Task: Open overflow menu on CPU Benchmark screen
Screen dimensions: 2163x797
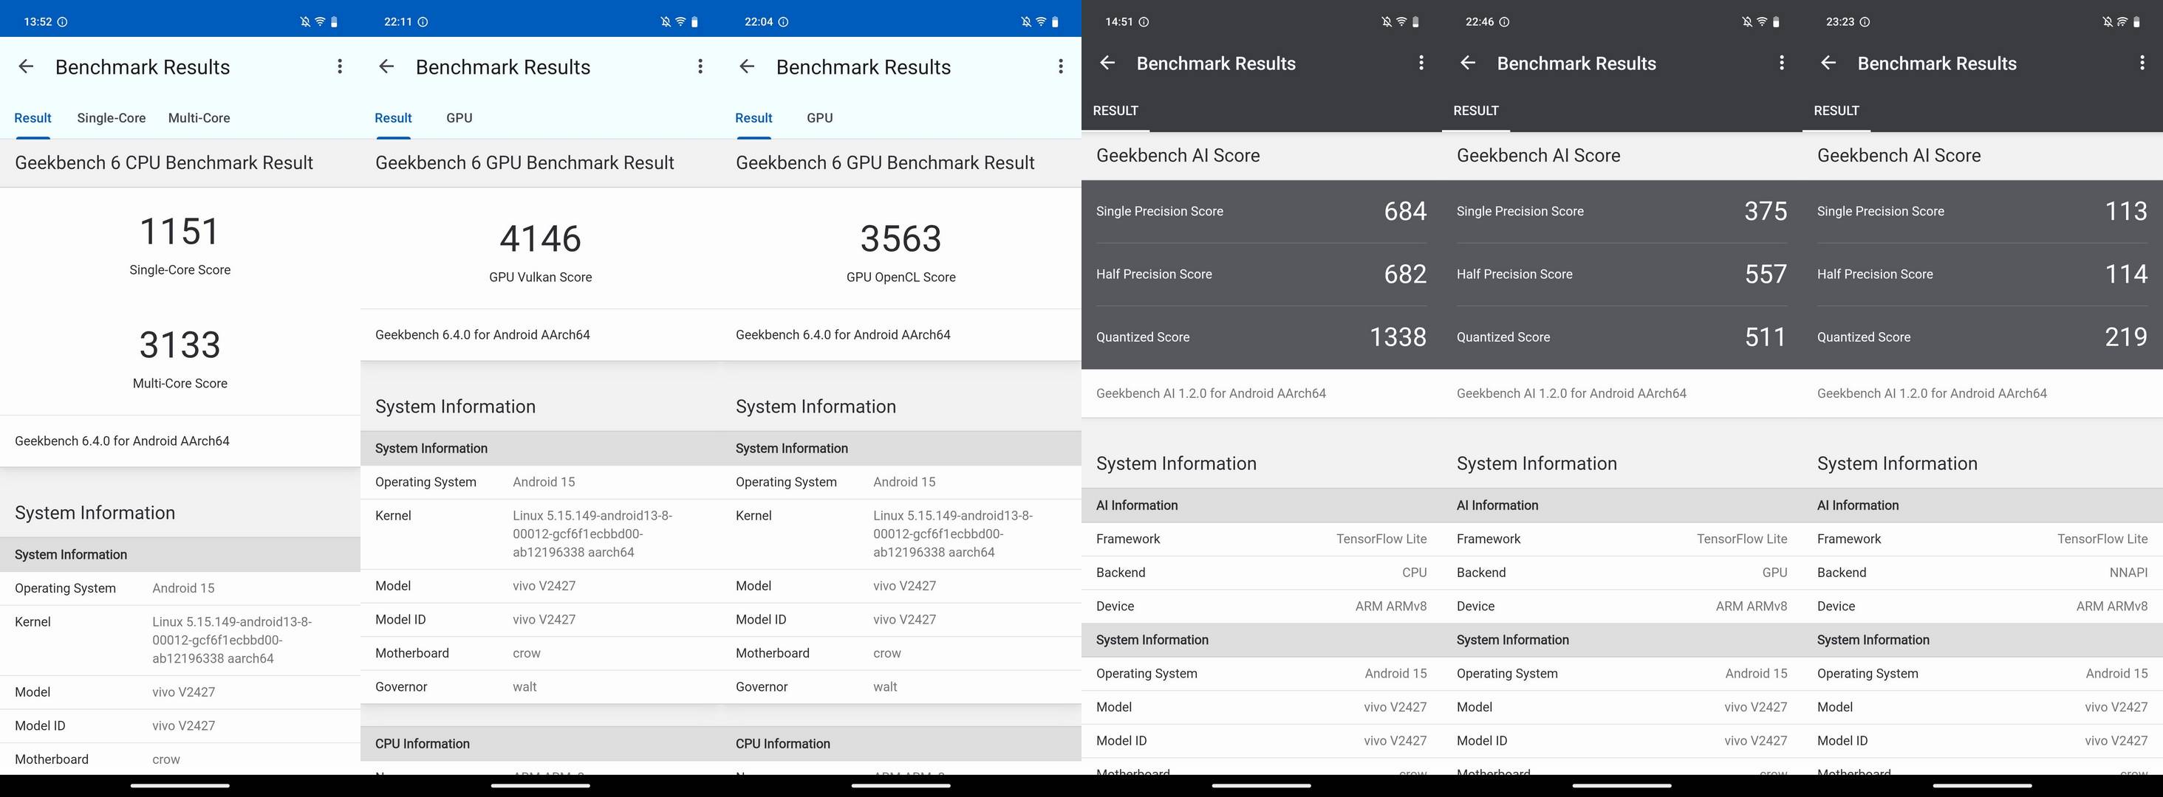Action: pos(339,66)
